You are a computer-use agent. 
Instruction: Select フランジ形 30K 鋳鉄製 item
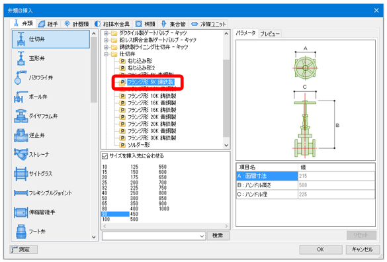pyautogui.click(x=151, y=138)
